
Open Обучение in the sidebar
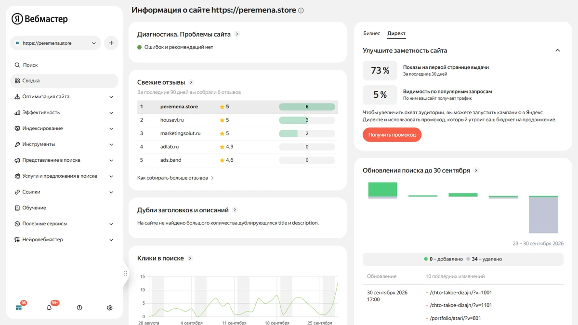pos(64,208)
